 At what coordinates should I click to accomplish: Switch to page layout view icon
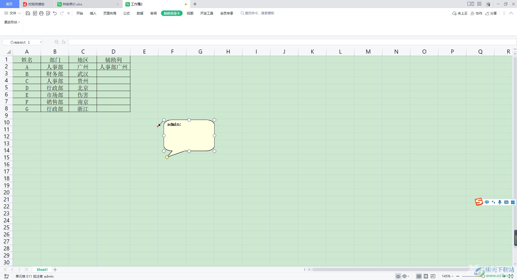tap(426, 276)
